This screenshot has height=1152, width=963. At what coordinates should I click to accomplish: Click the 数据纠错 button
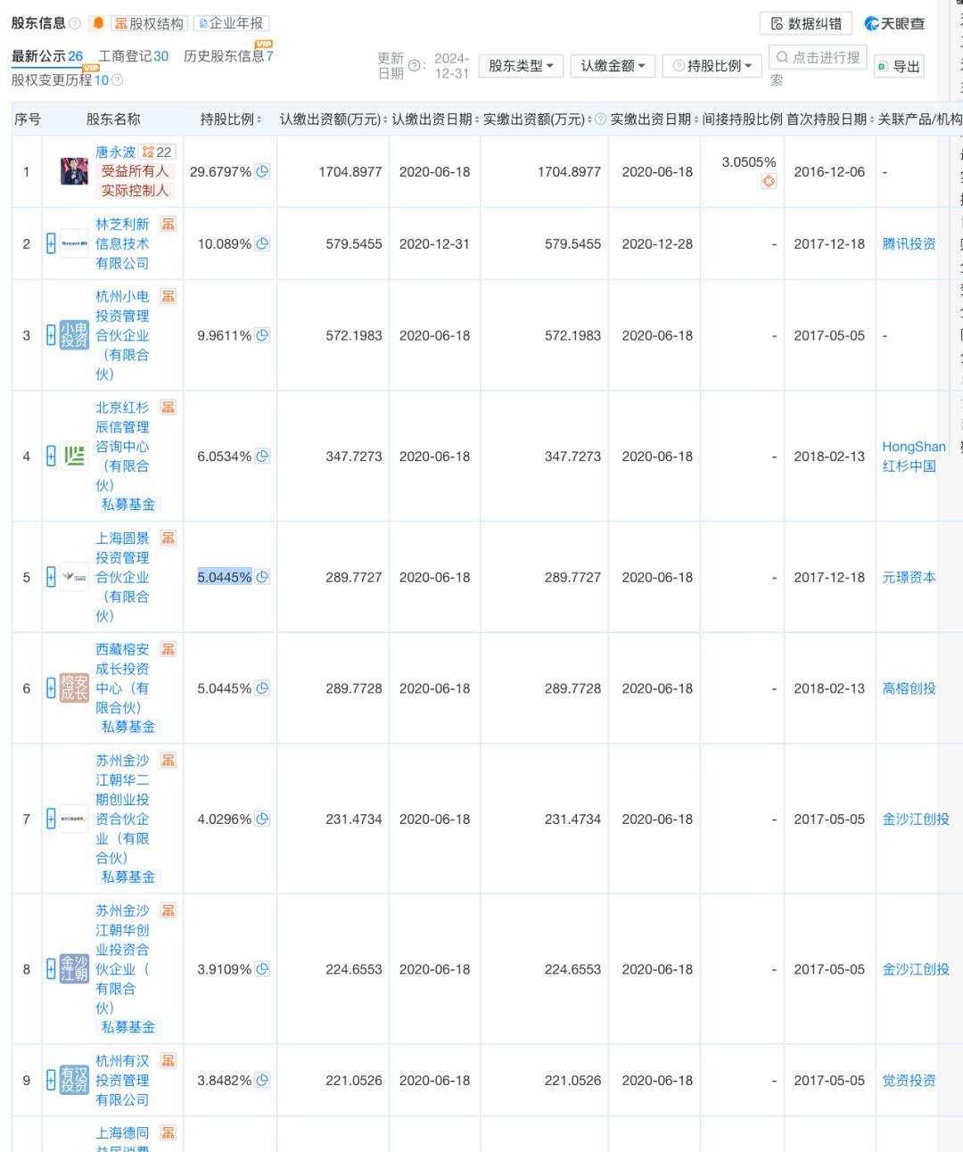[806, 24]
